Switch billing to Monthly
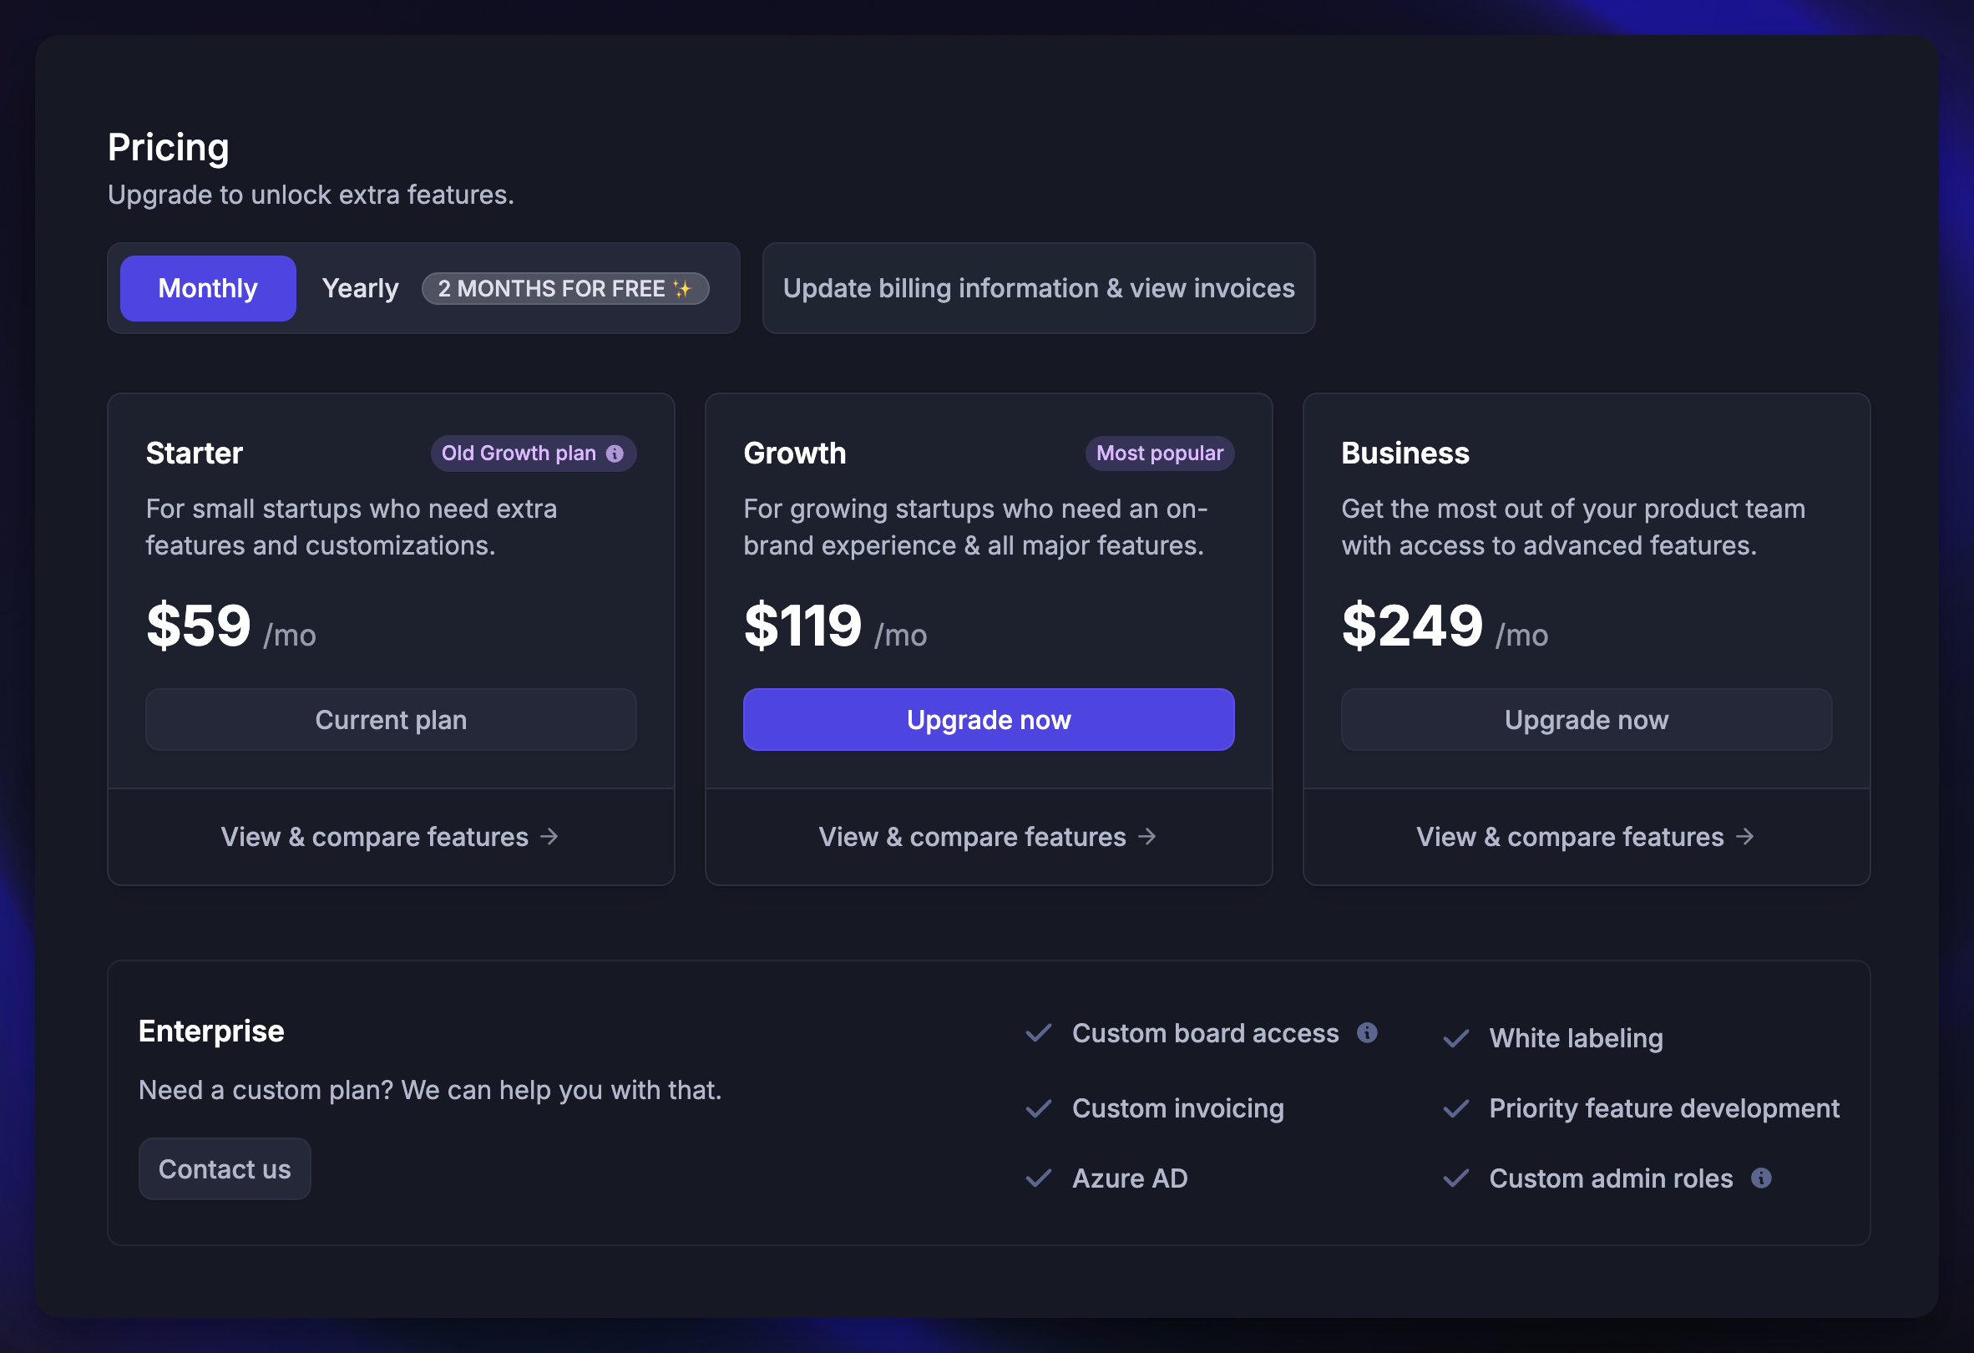Screen dimensions: 1974x1353 click(208, 289)
